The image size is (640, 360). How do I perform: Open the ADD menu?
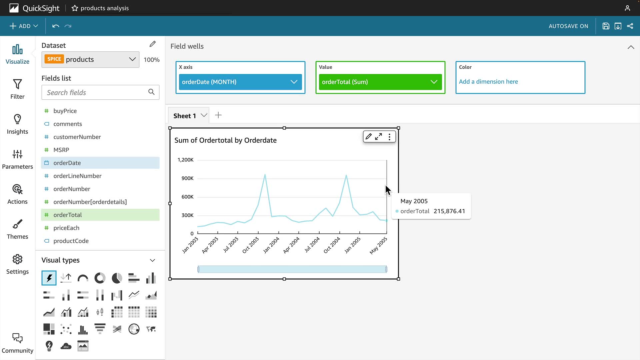coord(24,26)
